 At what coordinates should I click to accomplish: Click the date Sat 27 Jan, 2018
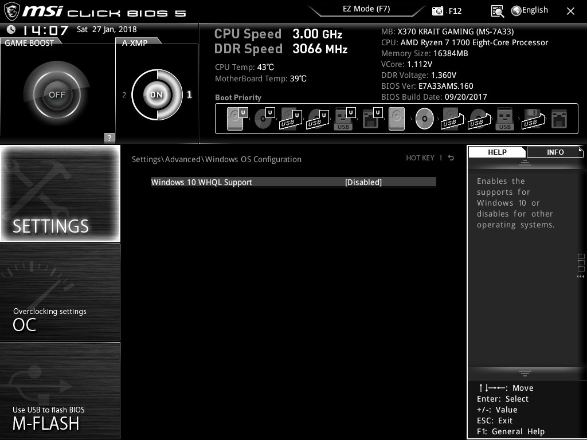coord(107,29)
